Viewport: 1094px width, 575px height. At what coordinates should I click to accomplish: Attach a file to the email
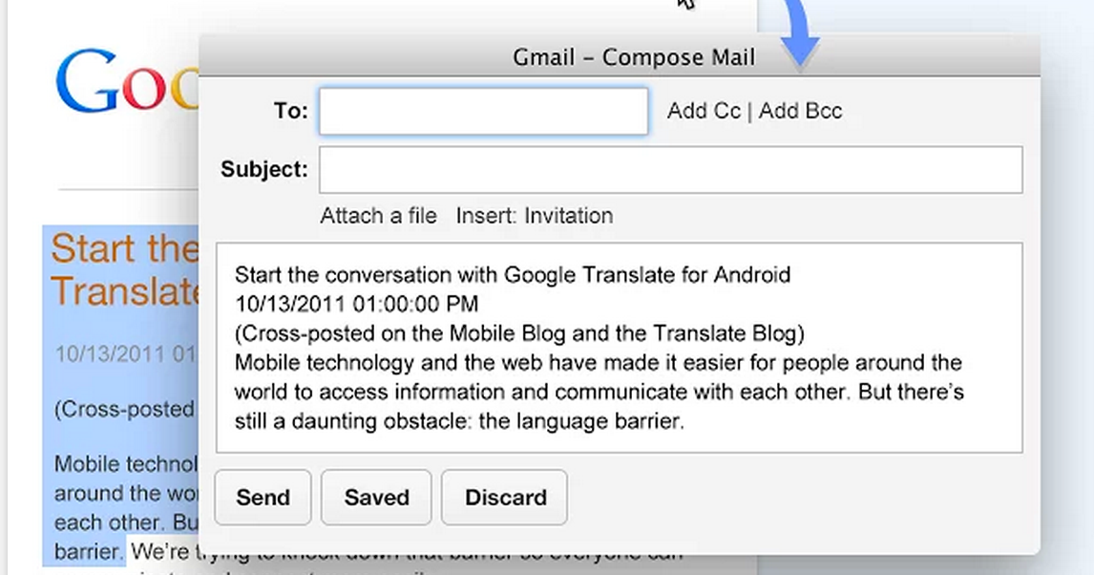click(x=378, y=216)
